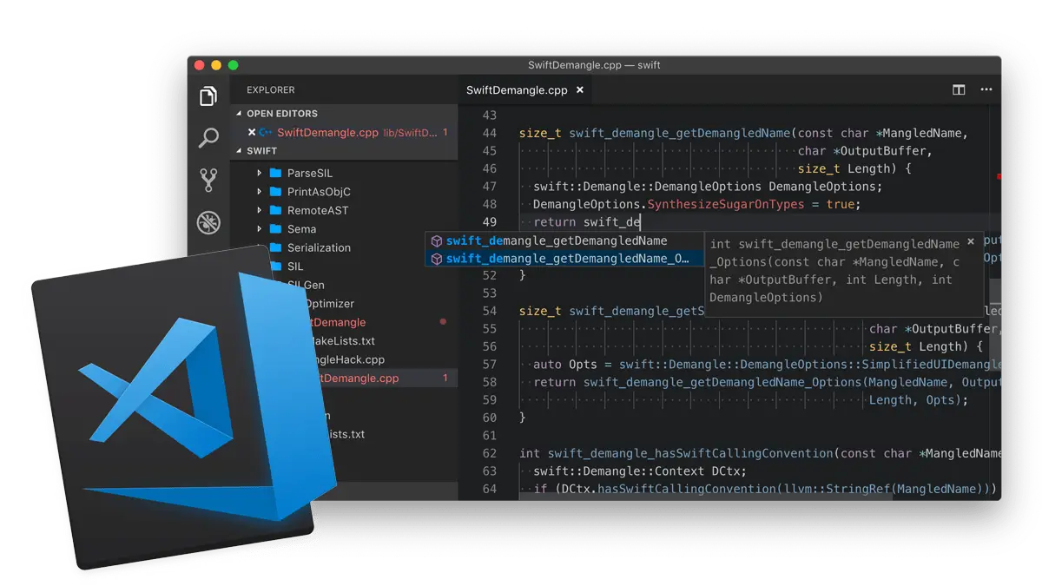Click line number 49 in gutter
The height and width of the screenshot is (586, 1042).
(x=489, y=222)
